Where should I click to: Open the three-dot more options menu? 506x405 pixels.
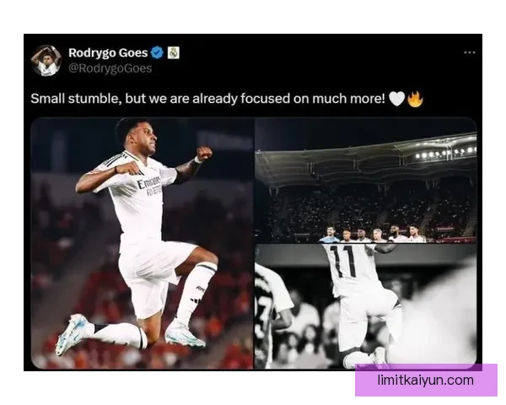(469, 52)
